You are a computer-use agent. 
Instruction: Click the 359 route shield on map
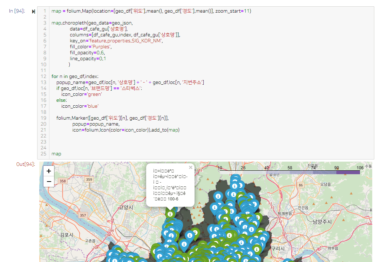tap(89, 179)
